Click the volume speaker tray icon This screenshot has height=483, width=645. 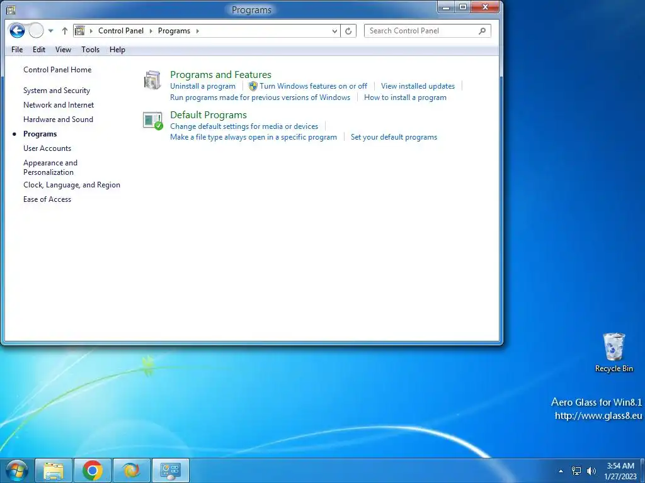tap(591, 471)
